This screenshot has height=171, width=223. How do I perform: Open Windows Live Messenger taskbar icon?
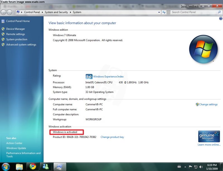pos(46,167)
